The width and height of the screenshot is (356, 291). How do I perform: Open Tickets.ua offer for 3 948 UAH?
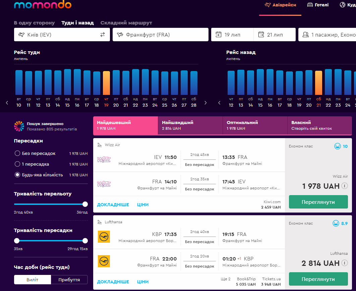[x=271, y=282]
